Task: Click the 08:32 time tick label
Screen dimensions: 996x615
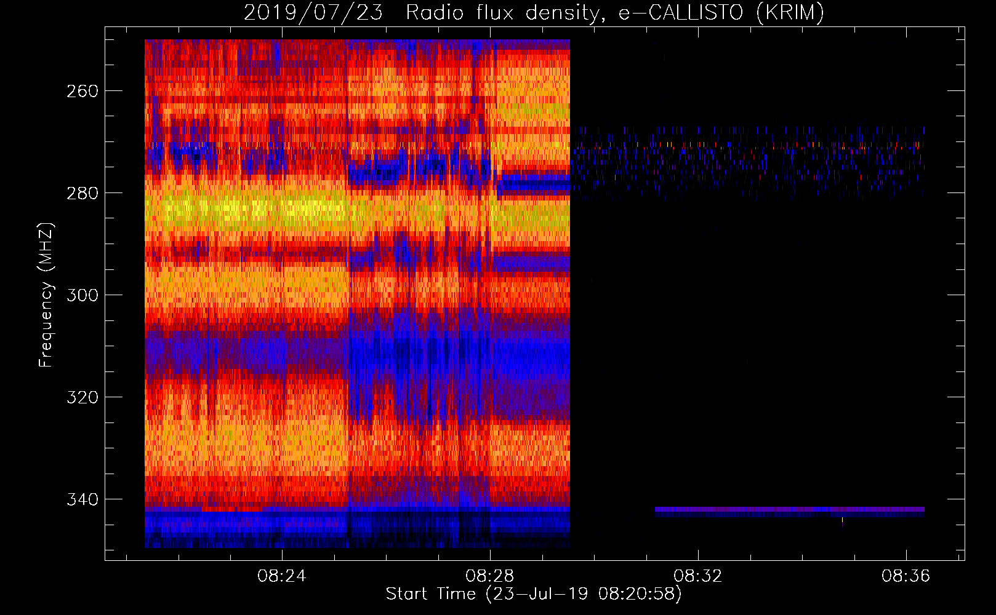Action: click(x=698, y=576)
